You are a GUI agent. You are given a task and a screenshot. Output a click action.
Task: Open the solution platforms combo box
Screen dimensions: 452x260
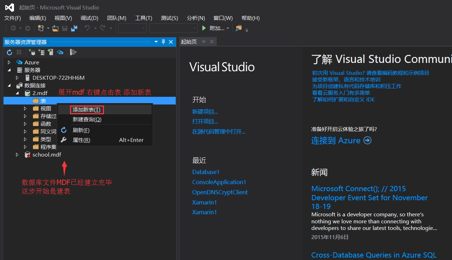(x=174, y=28)
